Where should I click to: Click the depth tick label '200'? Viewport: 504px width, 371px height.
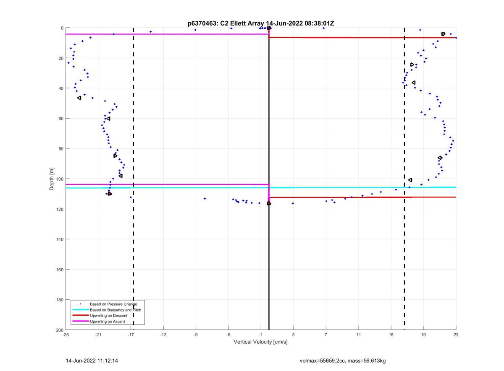pos(60,330)
